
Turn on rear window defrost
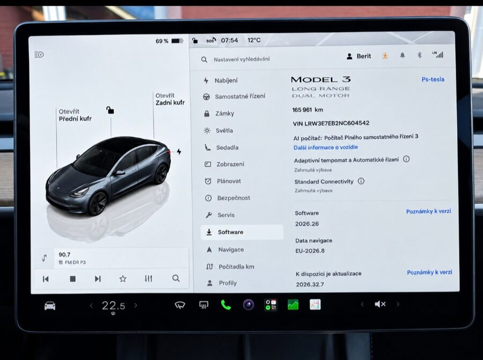(x=203, y=305)
